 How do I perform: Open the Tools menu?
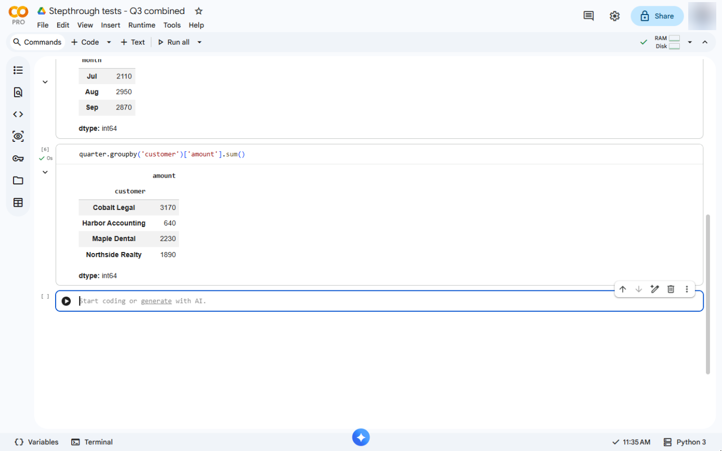172,25
